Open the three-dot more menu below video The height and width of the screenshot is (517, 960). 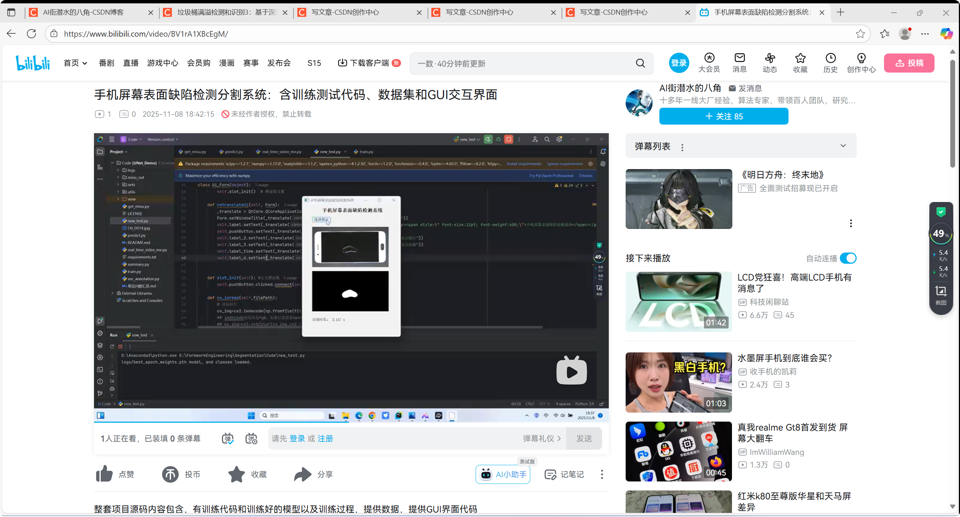click(602, 474)
